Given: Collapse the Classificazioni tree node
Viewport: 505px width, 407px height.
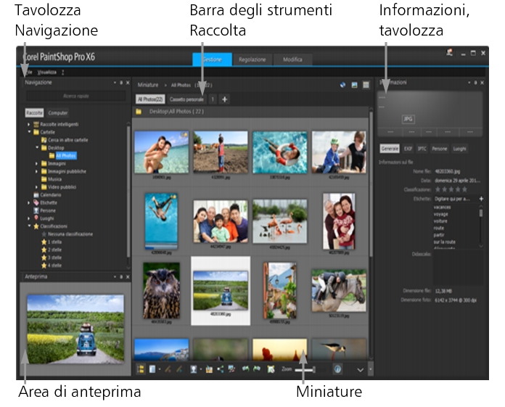Looking at the screenshot, I should (28, 226).
